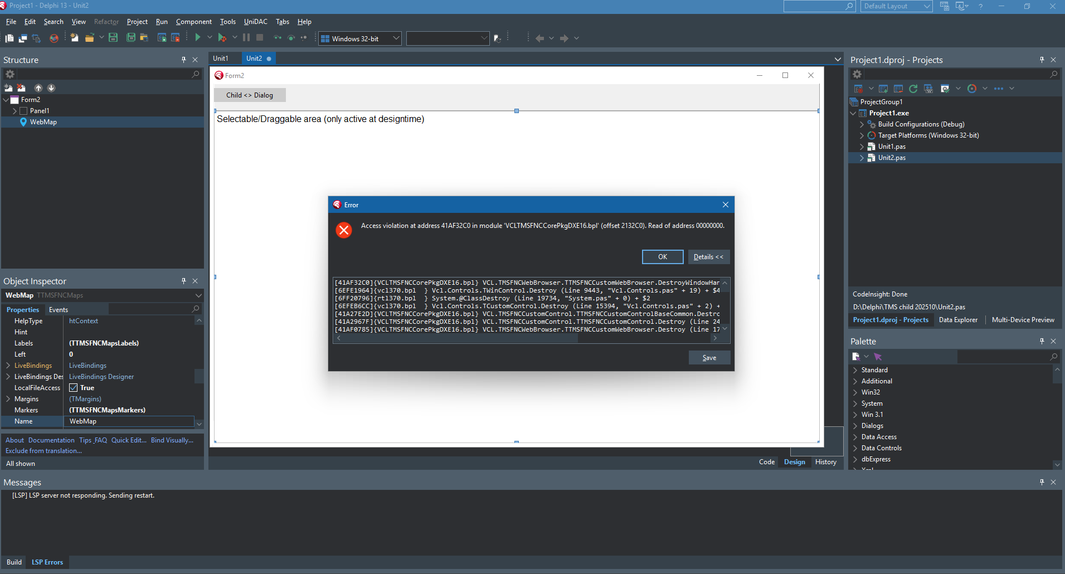Switch to the Events tab

coord(59,310)
